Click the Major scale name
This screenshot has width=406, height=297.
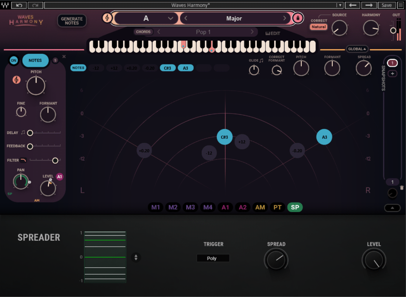tap(234, 18)
